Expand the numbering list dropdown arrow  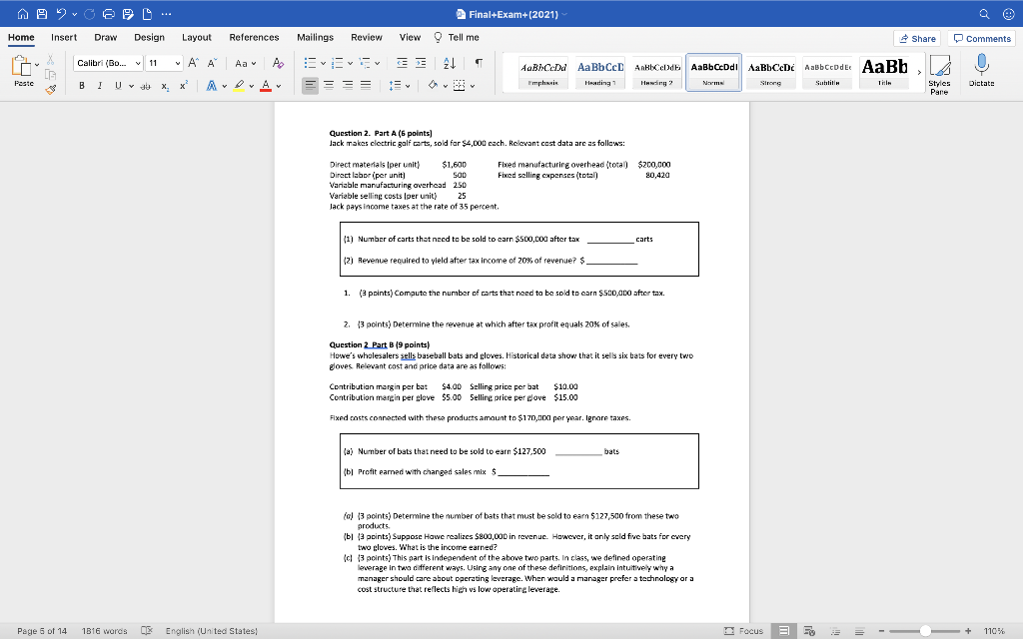click(351, 63)
